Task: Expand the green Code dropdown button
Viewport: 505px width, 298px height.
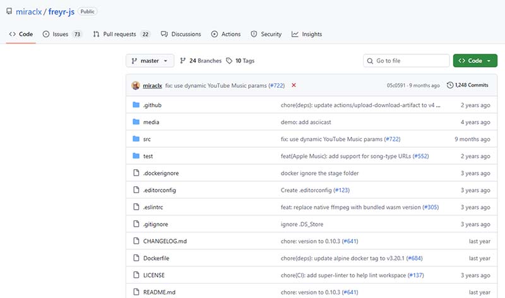Action: (x=475, y=61)
